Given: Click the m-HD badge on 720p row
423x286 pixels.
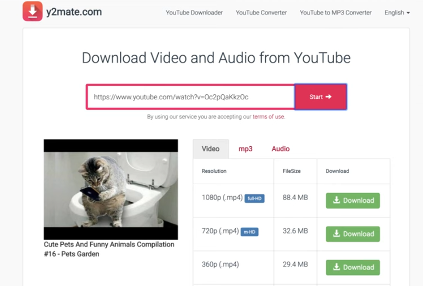Looking at the screenshot, I should pos(249,232).
